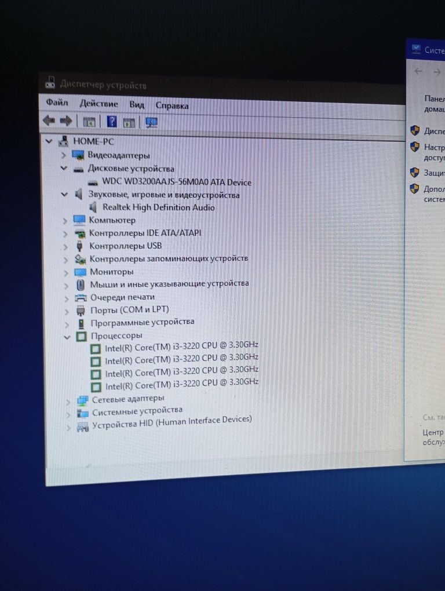Click the Программные устройства icon

(x=81, y=324)
